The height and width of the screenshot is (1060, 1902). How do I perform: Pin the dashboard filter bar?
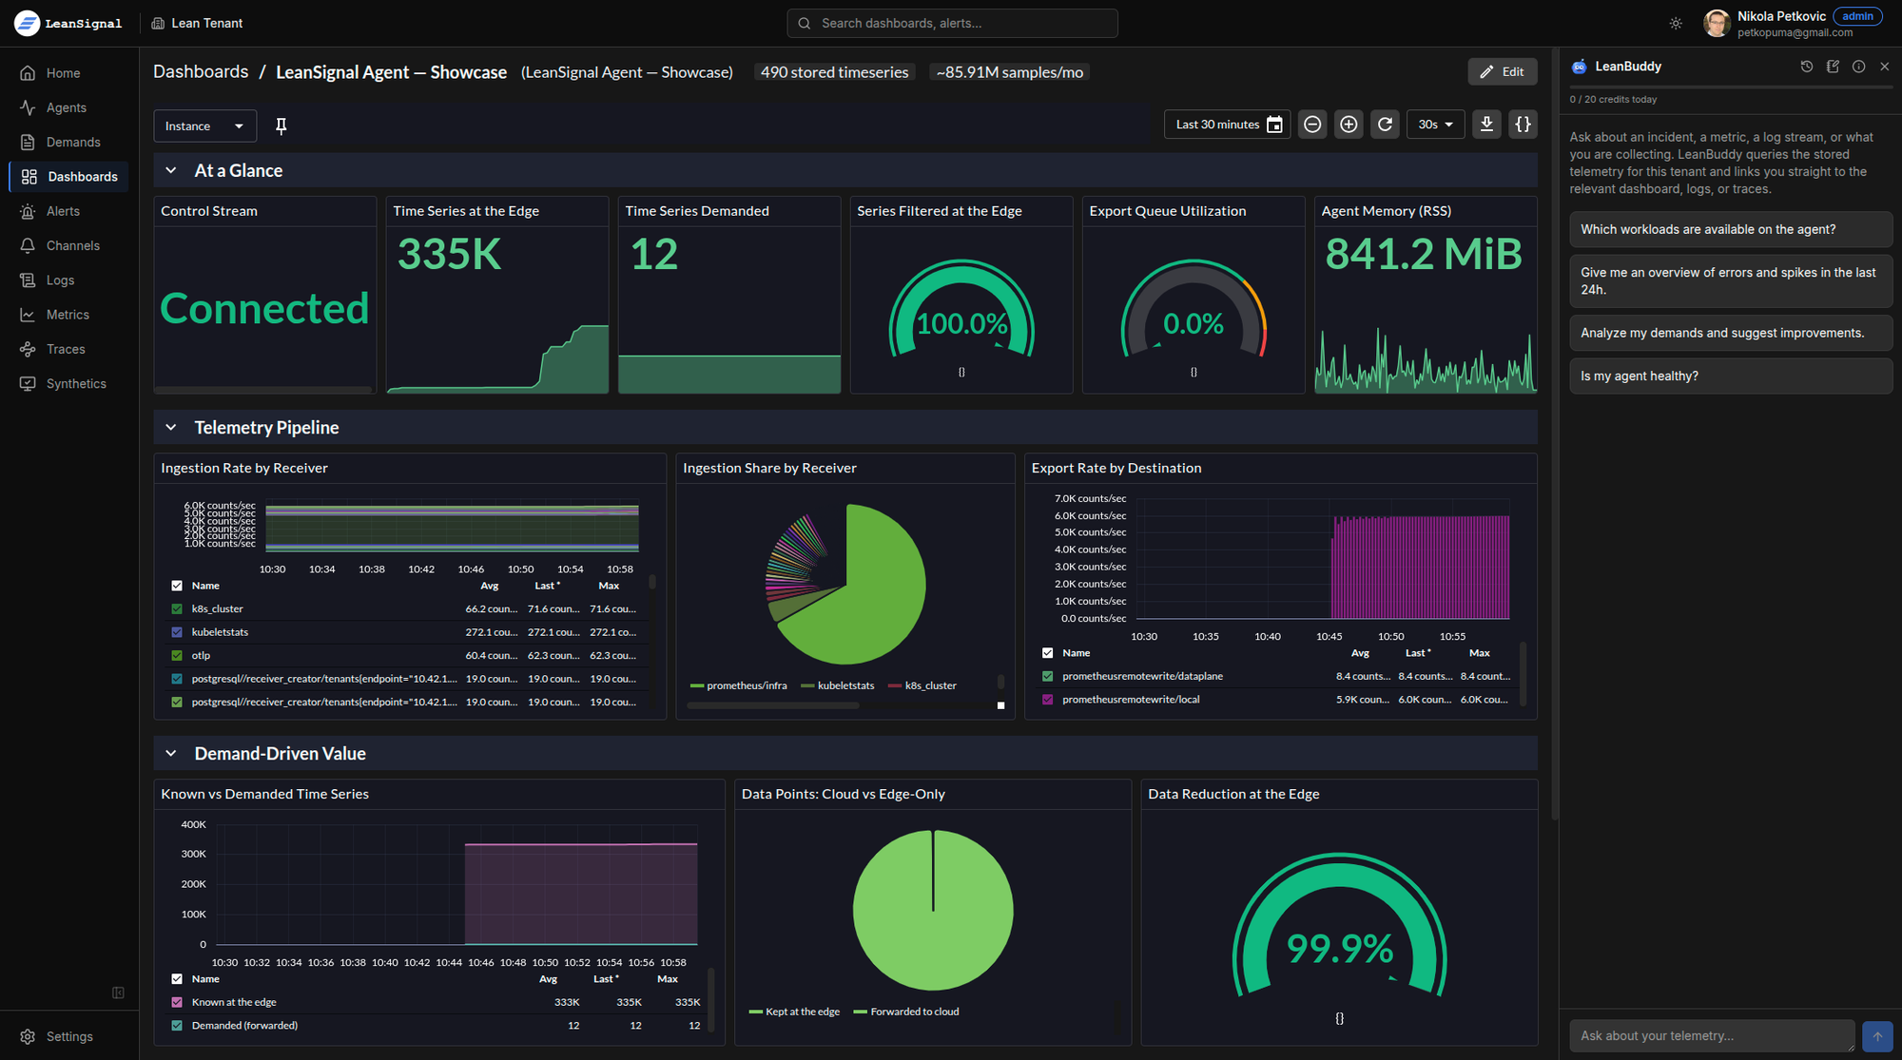(281, 125)
